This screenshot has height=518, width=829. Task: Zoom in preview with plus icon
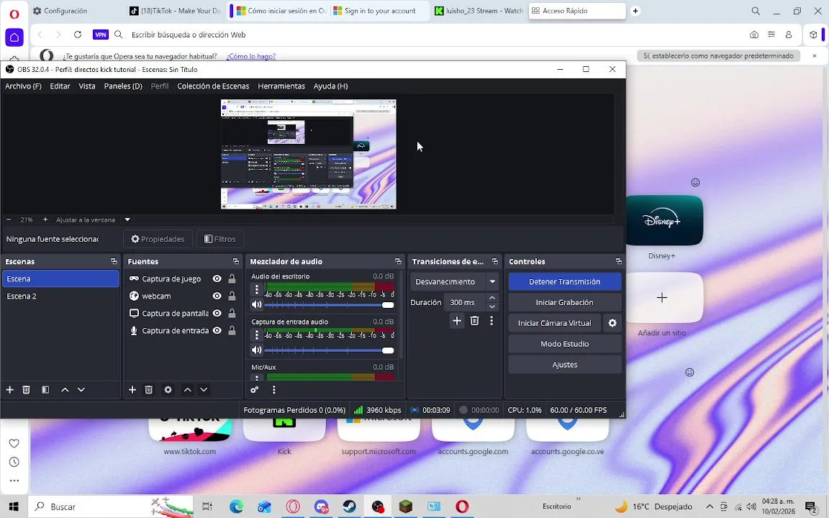(x=45, y=219)
